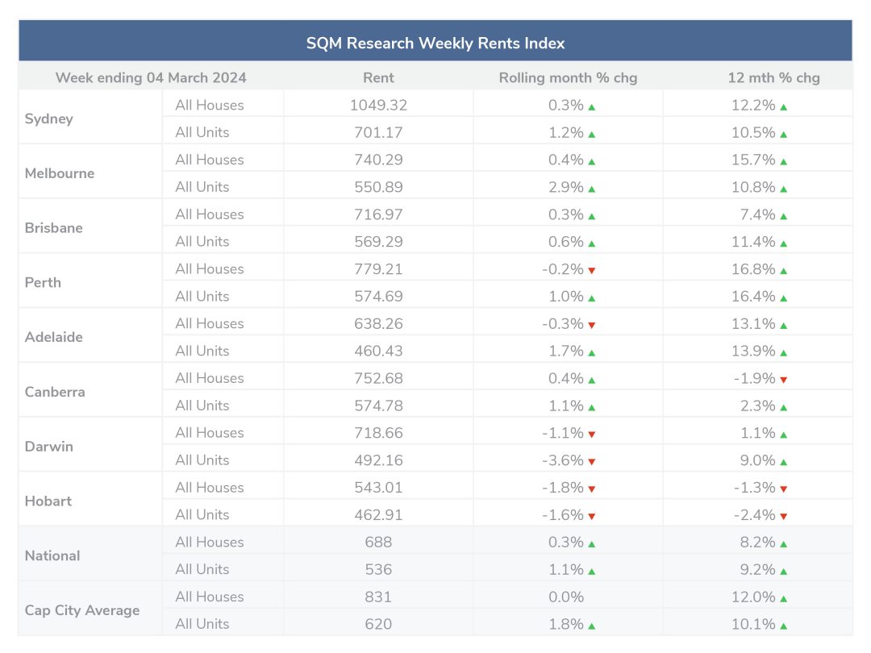Click 'All Units' label in the Hobart row

[x=202, y=514]
